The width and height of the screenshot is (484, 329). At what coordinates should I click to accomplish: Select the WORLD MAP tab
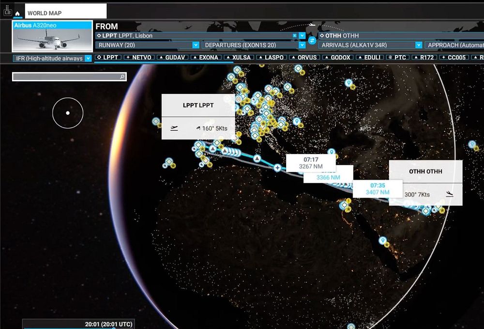(66, 12)
